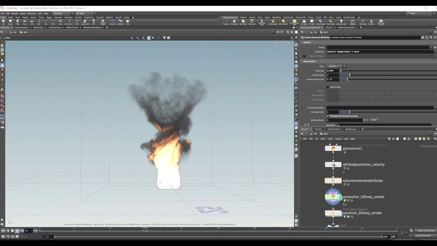Click the Clear button for Attribute Rules

[374, 120]
